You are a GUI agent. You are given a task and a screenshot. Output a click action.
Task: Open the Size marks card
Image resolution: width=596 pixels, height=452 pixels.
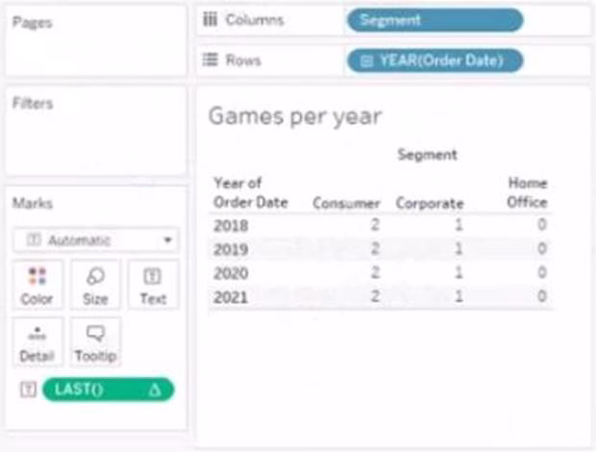[95, 278]
